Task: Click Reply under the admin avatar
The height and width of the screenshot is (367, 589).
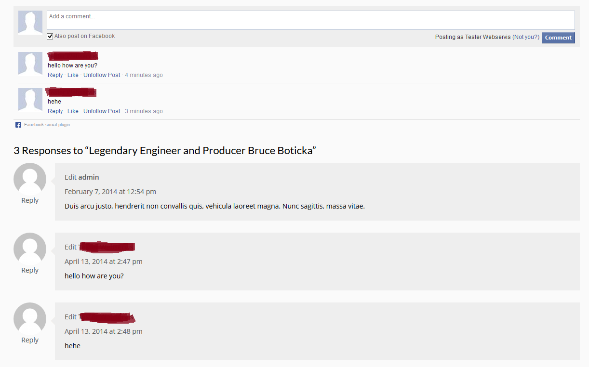Action: click(30, 200)
